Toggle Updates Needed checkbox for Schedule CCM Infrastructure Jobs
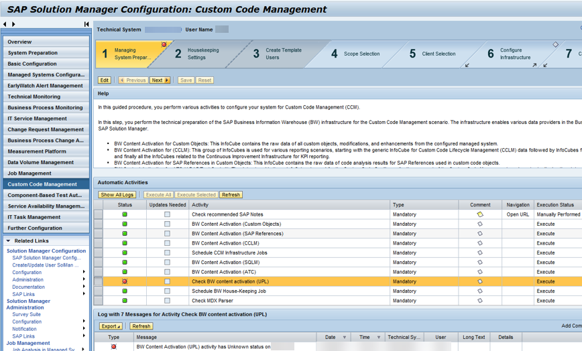Image resolution: width=582 pixels, height=351 pixels. click(168, 253)
